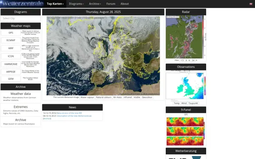255x159 pixels.
Task: Click the Thursday, August 28, 2025 header
Action: pyautogui.click(x=103, y=12)
